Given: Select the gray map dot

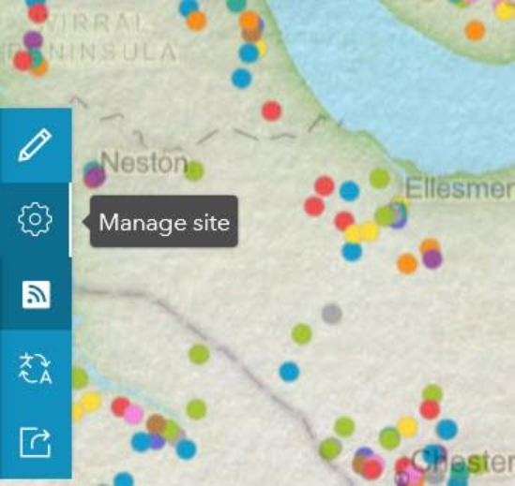Looking at the screenshot, I should [332, 314].
